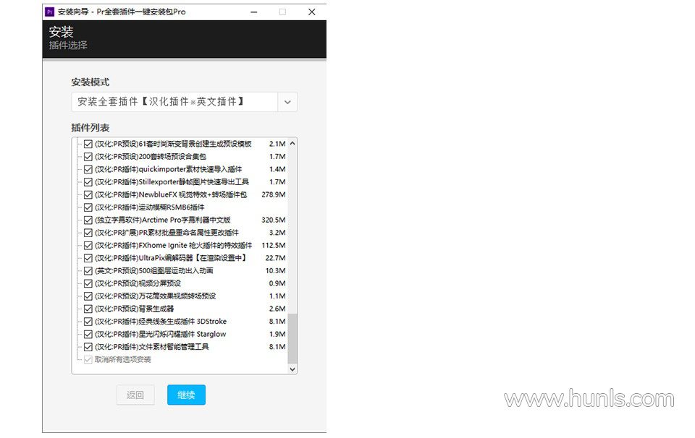Image resolution: width=695 pixels, height=438 pixels.
Task: Click the blue 继续 button
Action: pyautogui.click(x=186, y=395)
